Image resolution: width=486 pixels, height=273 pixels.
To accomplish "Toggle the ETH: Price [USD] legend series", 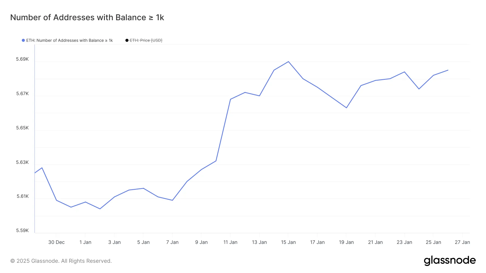I will pyautogui.click(x=146, y=40).
